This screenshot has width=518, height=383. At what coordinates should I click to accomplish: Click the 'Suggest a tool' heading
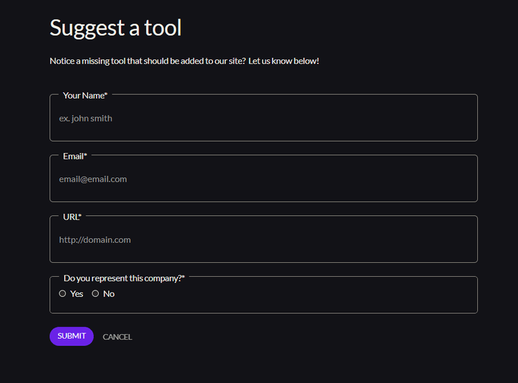point(115,28)
